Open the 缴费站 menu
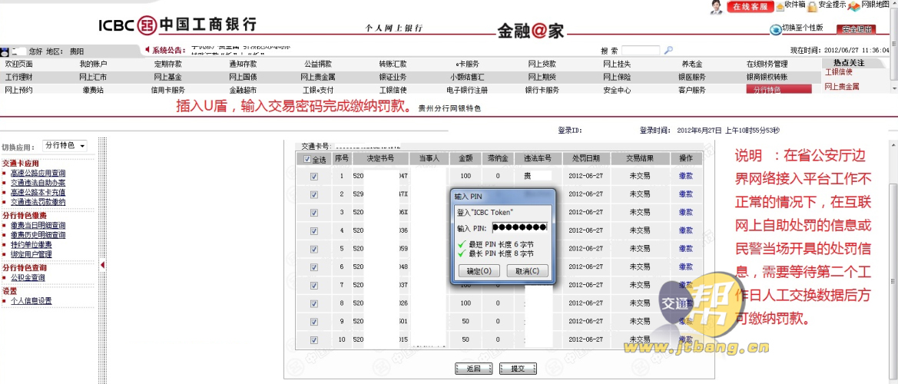898x384 pixels. tap(93, 90)
